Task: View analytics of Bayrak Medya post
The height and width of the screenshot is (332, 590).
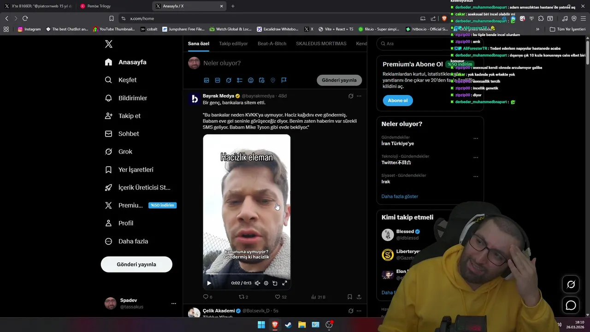Action: click(x=318, y=297)
